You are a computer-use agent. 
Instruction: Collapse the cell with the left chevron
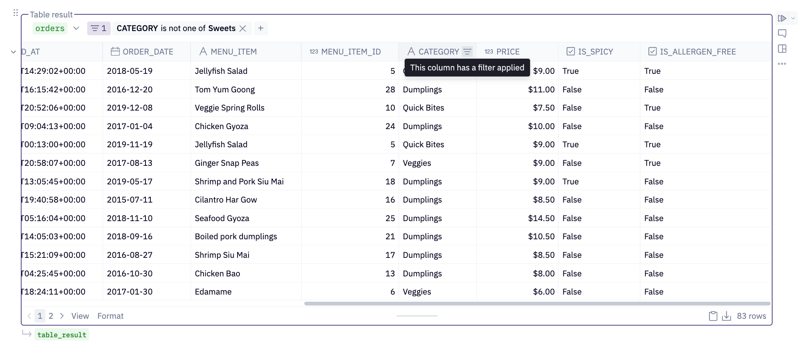(x=13, y=52)
